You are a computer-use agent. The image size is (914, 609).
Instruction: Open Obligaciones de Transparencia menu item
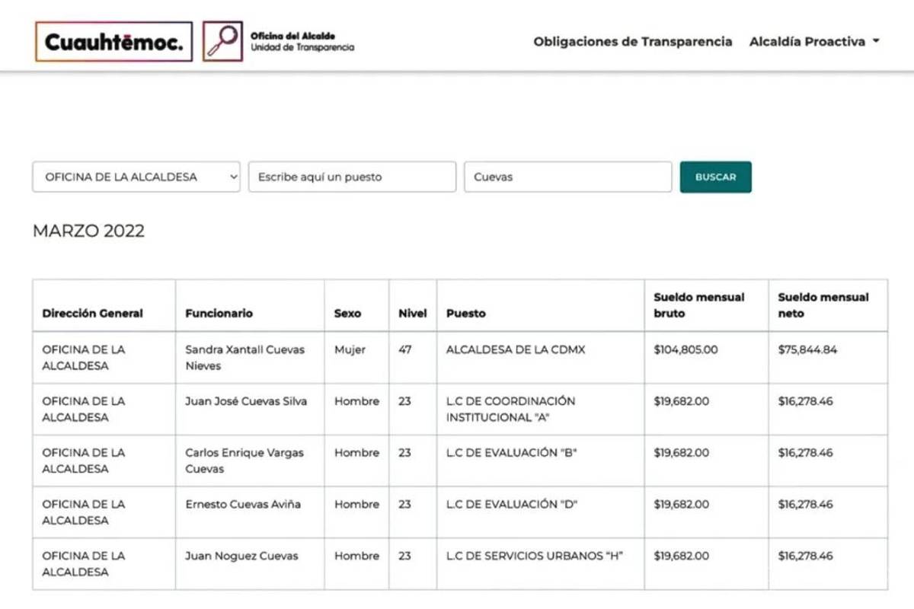coord(632,42)
